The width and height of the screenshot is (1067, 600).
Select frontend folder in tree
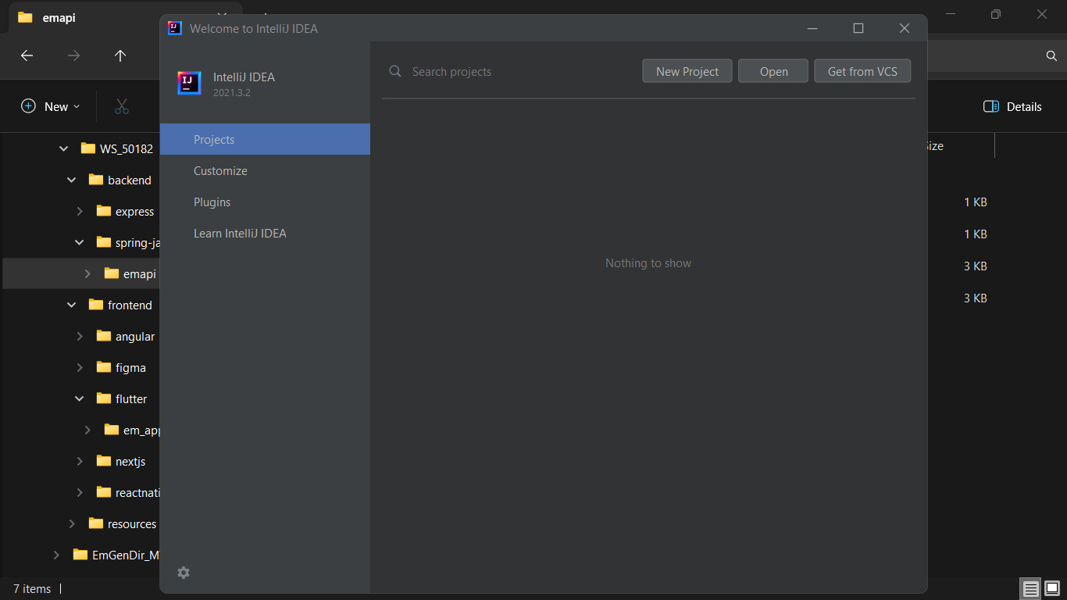tap(130, 305)
